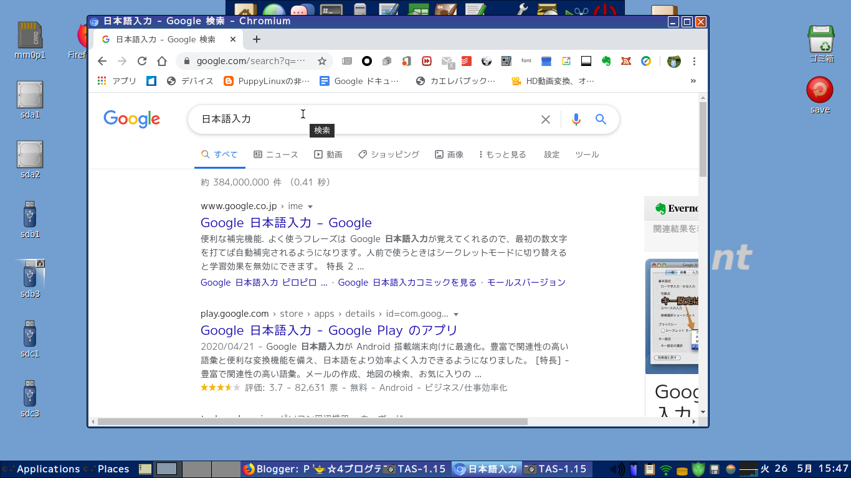Open the ツール search tools
This screenshot has width=851, height=478.
[587, 154]
